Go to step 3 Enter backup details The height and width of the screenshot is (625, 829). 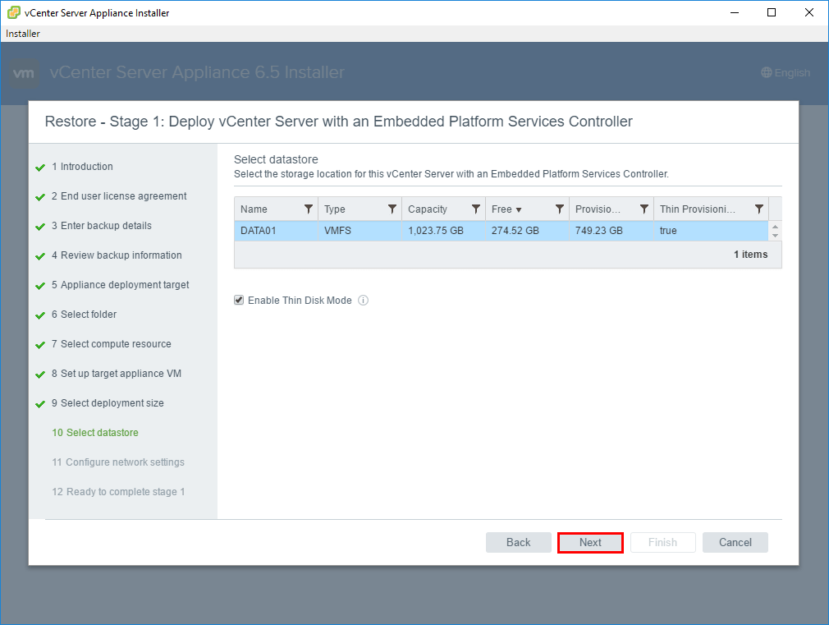(x=102, y=226)
